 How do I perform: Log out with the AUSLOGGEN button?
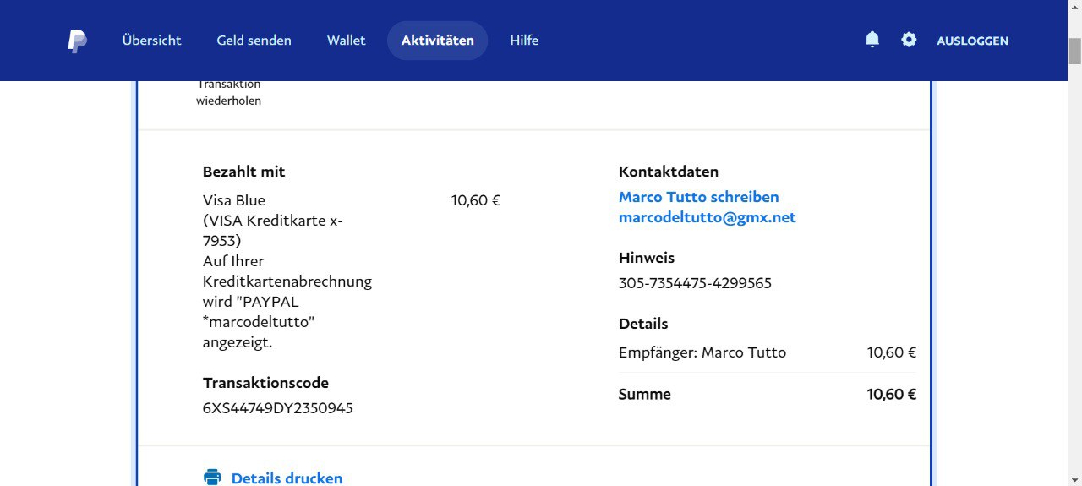point(972,41)
